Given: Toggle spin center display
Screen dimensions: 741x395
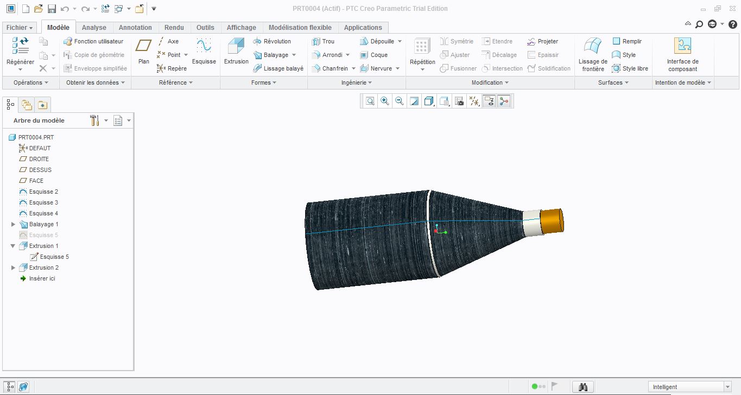Looking at the screenshot, I should [504, 101].
